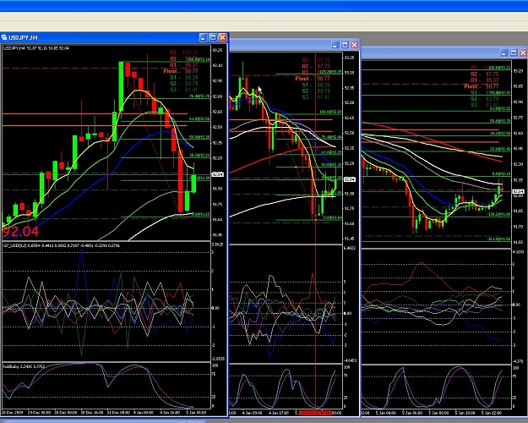The width and height of the screenshot is (528, 423).
Task: Click the 28 Dec 2009 time axis label
Action: coord(13,413)
